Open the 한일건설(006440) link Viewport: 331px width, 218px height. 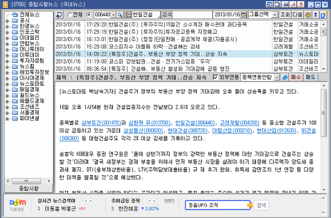coord(195,123)
